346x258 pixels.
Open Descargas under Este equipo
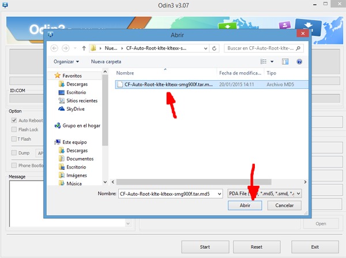[77, 151]
